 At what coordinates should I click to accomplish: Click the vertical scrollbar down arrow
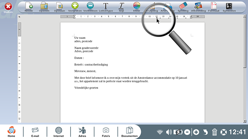tap(245, 121)
